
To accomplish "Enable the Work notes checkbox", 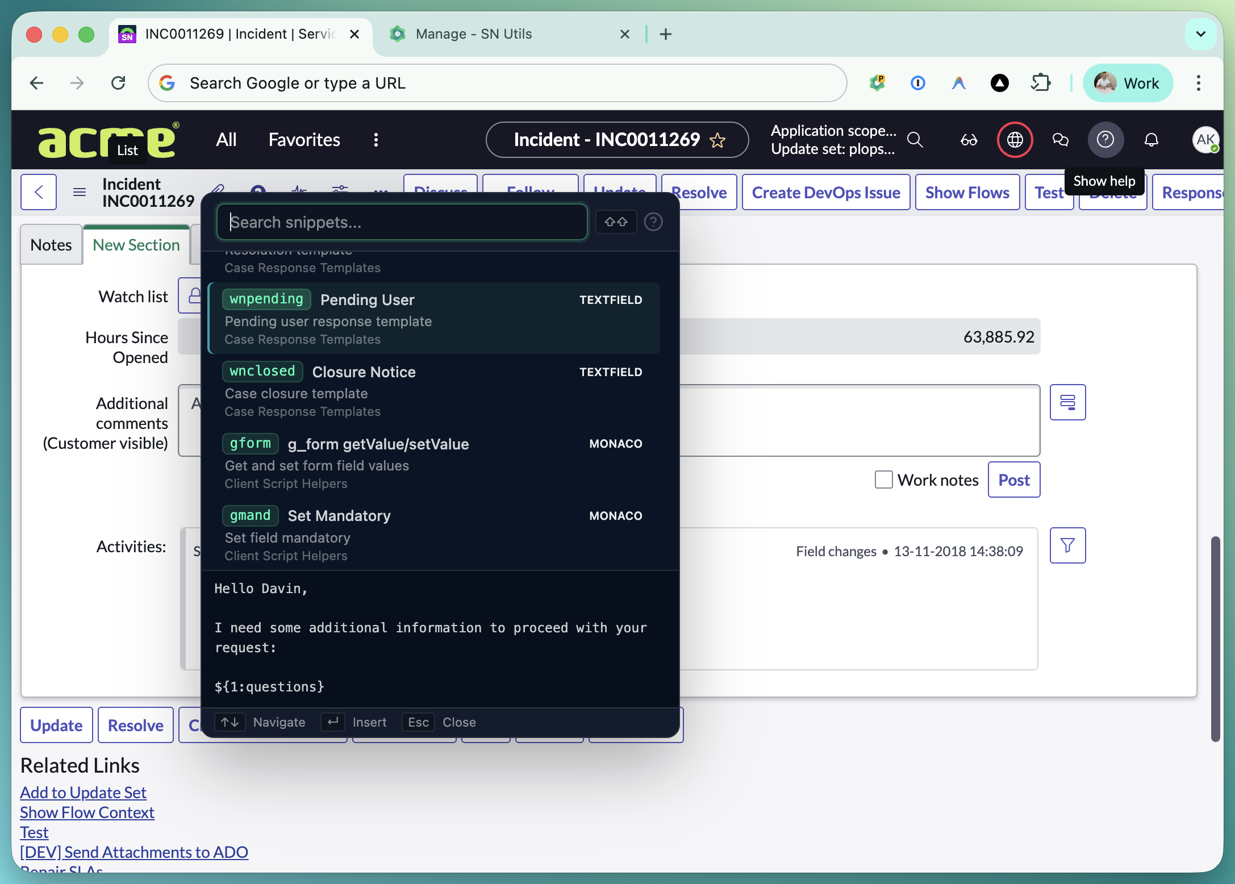I will click(x=884, y=479).
